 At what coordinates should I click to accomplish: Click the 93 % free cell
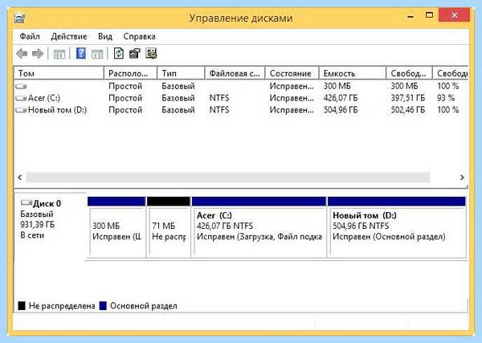pyautogui.click(x=446, y=98)
